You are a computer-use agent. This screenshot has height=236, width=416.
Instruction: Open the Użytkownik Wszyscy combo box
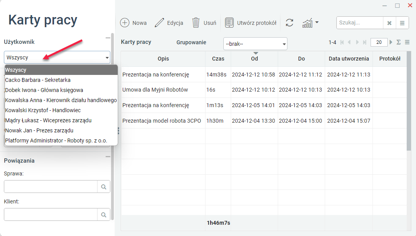[x=57, y=57]
